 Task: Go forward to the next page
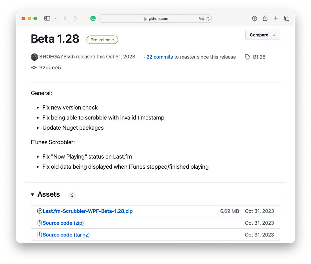75,18
